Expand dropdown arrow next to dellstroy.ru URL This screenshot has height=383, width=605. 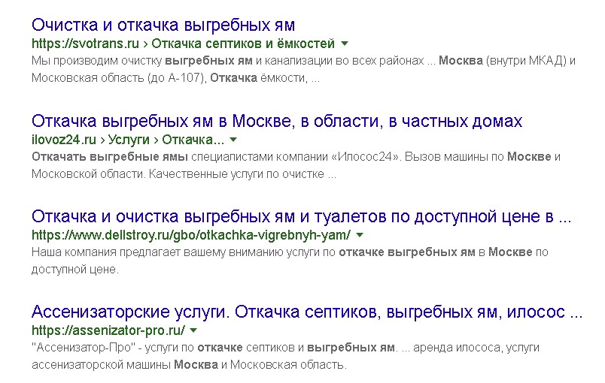(360, 235)
